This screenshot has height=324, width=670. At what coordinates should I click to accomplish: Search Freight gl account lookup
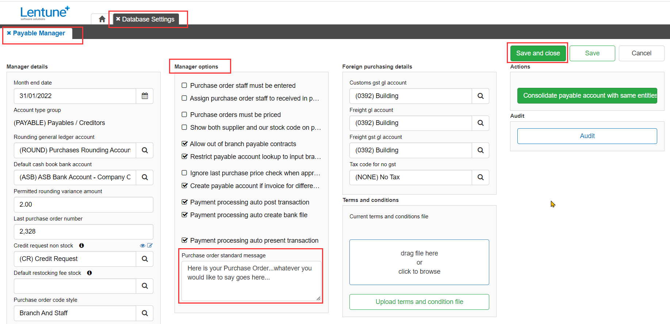point(481,123)
